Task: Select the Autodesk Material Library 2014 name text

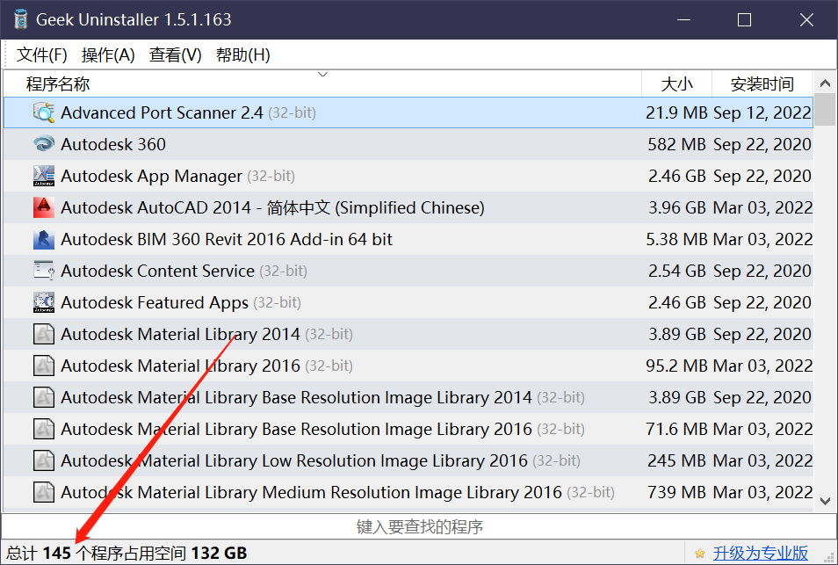Action: point(181,334)
